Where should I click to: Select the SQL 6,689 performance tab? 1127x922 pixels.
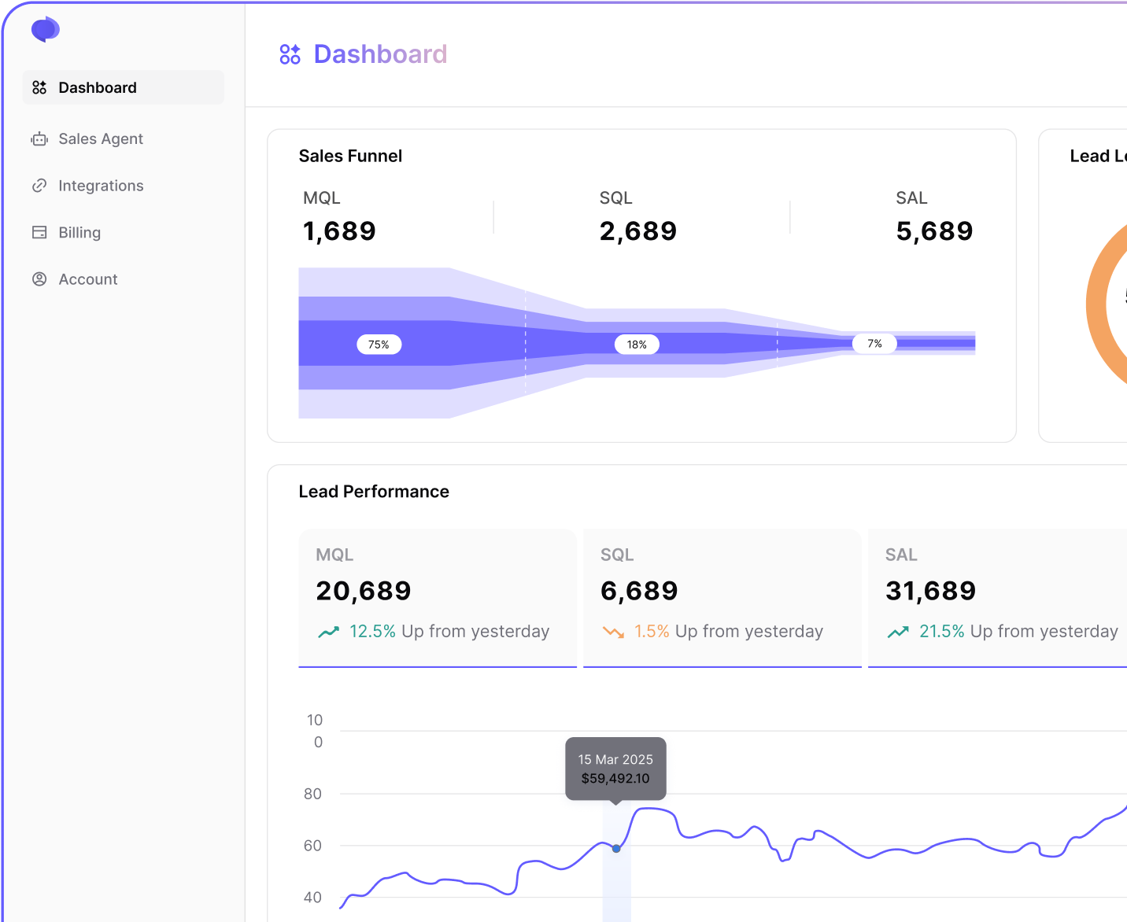[722, 598]
